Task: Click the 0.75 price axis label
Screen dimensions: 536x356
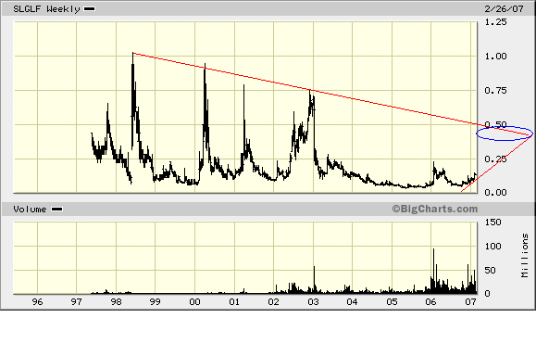Action: 495,90
